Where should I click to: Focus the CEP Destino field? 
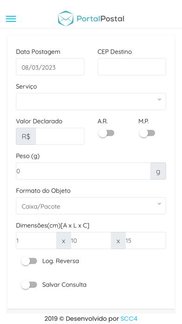pyautogui.click(x=132, y=67)
